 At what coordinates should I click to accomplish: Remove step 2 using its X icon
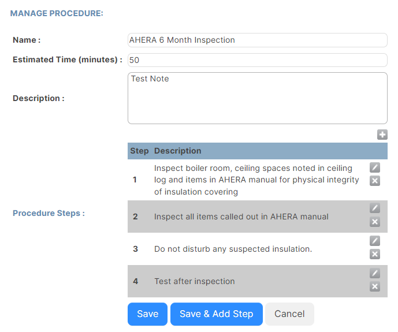[x=375, y=222]
